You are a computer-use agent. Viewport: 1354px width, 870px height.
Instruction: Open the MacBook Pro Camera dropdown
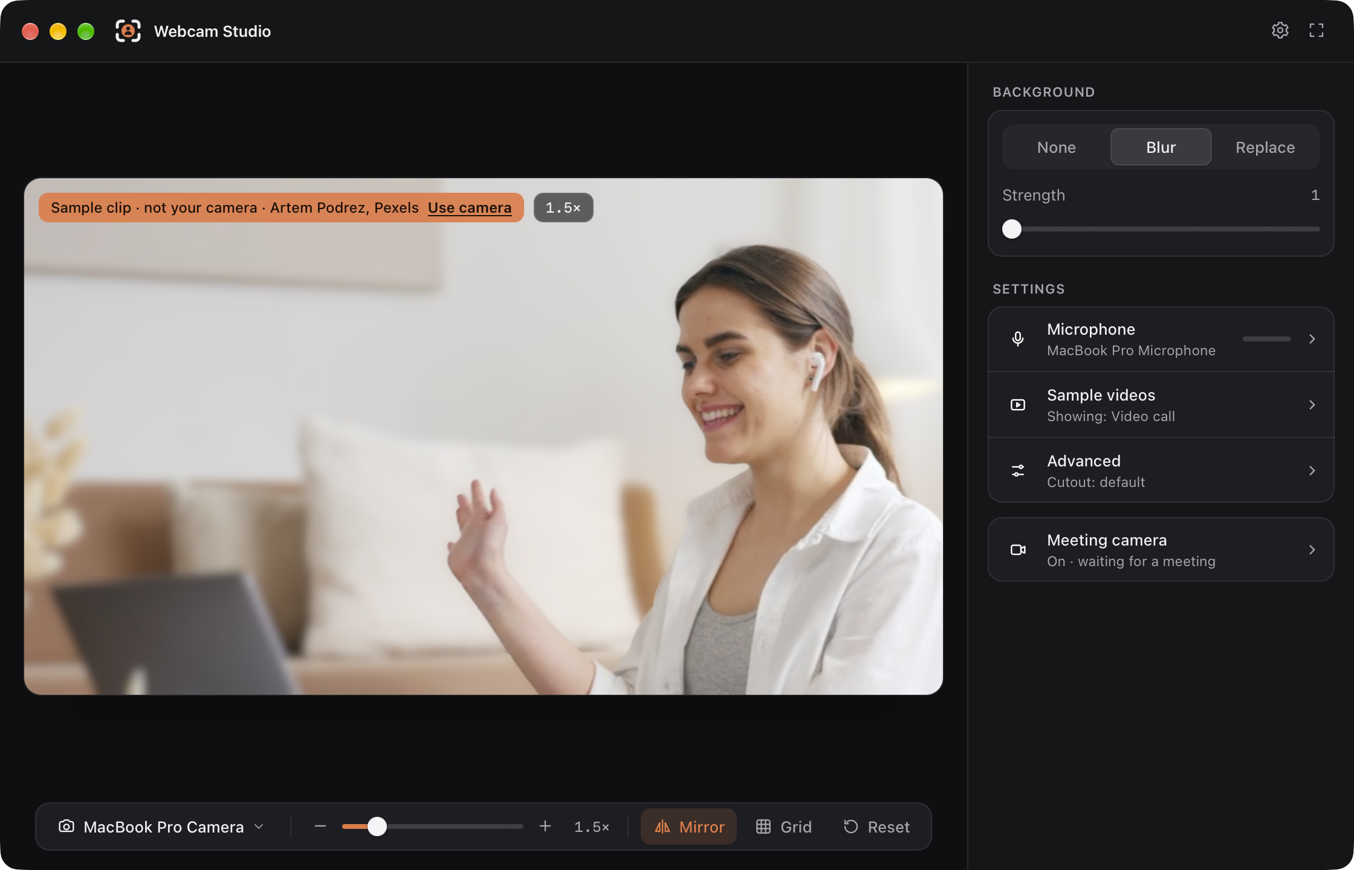coord(162,826)
